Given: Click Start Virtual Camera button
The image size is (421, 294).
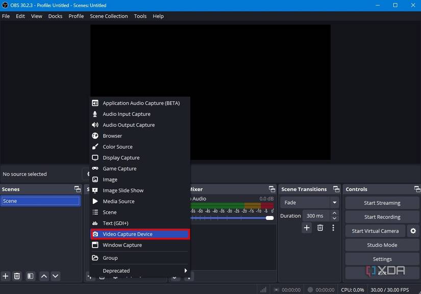Looking at the screenshot, I should point(375,231).
